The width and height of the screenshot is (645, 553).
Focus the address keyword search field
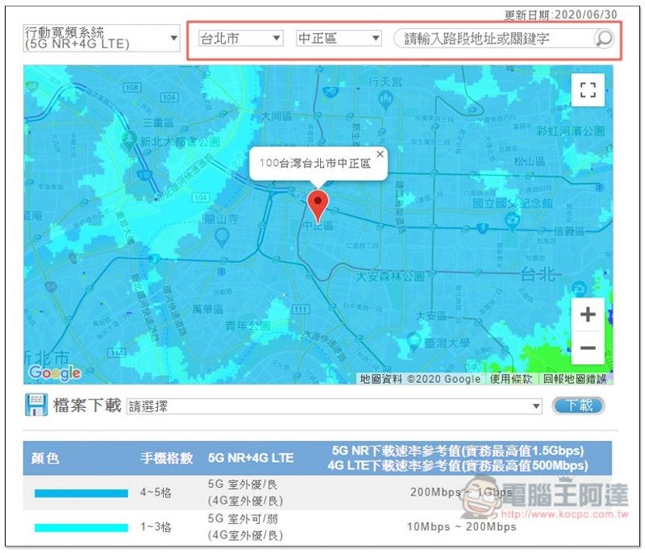coord(492,38)
